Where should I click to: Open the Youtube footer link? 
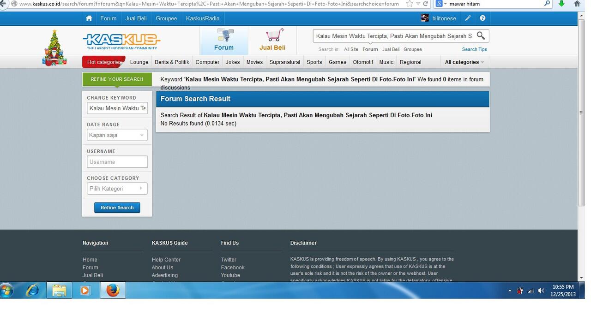tap(230, 275)
